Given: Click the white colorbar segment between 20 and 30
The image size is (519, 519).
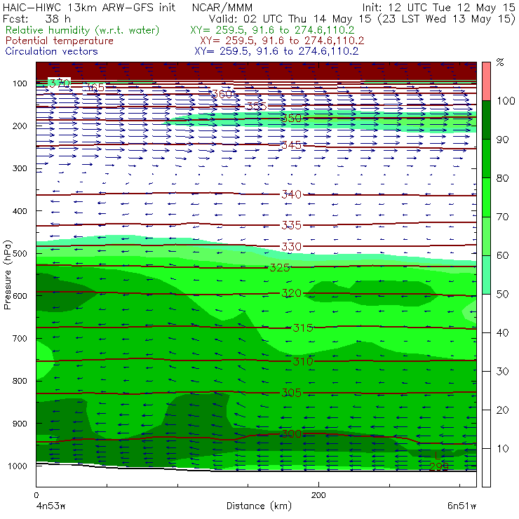Looking at the screenshot, I should [486, 391].
